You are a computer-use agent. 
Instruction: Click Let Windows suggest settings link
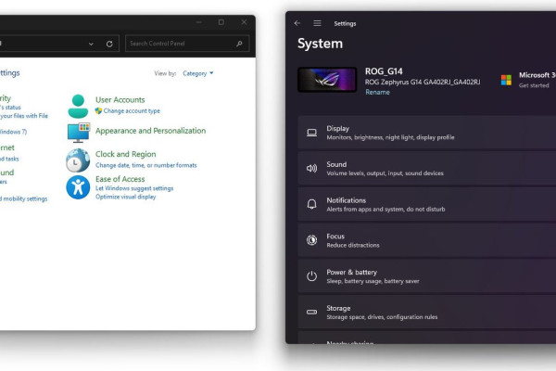point(134,188)
